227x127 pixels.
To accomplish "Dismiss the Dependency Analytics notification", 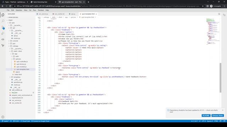I will 223,110.
